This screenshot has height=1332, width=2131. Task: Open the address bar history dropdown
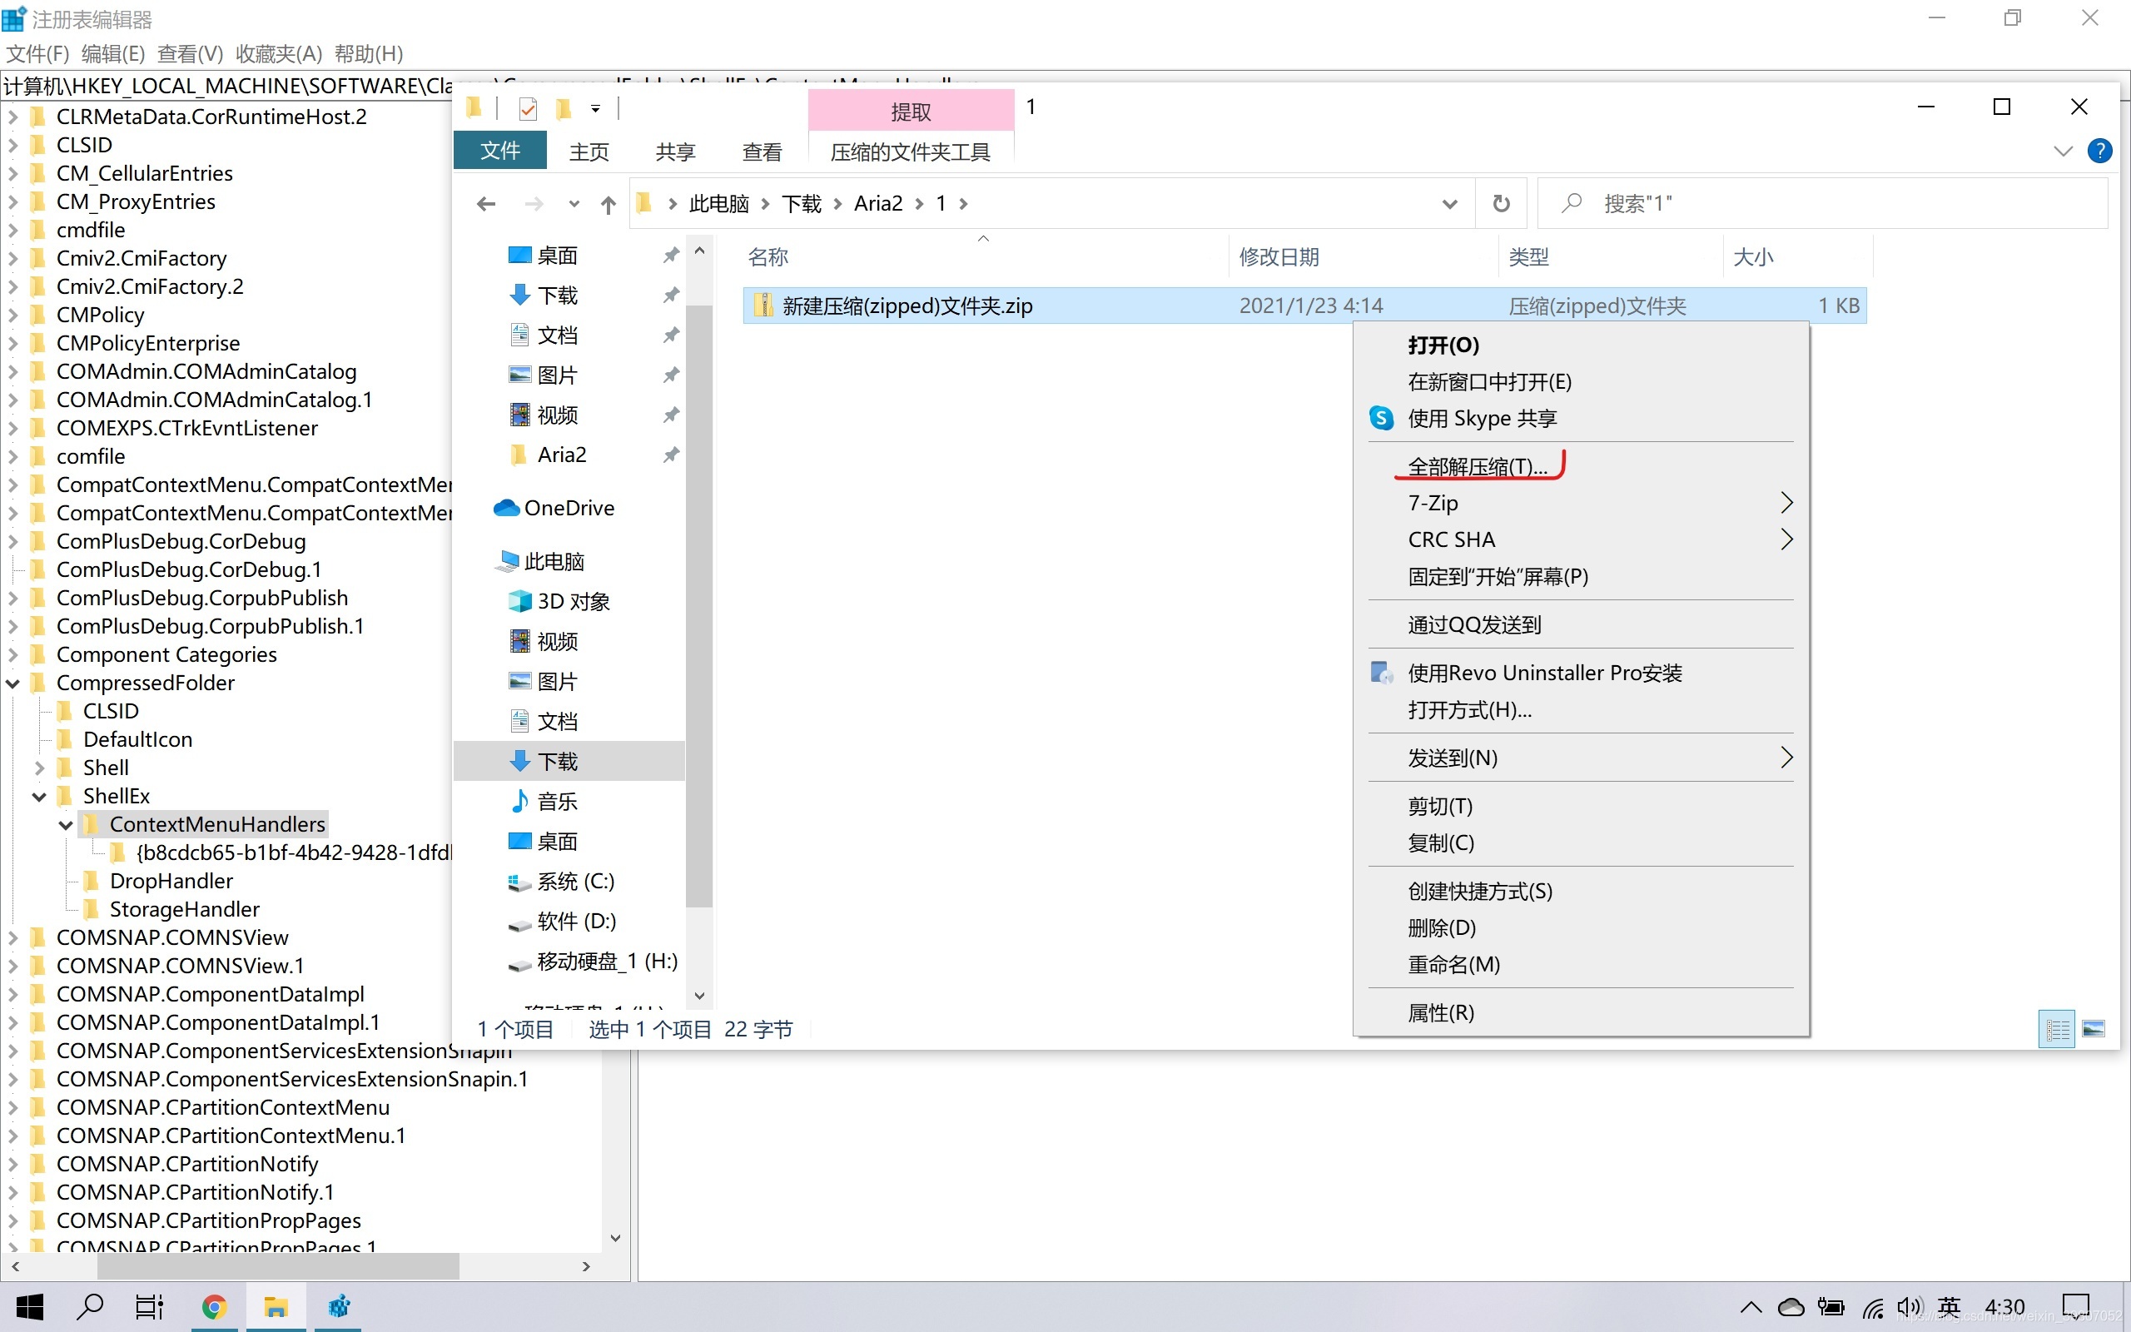click(x=1449, y=205)
